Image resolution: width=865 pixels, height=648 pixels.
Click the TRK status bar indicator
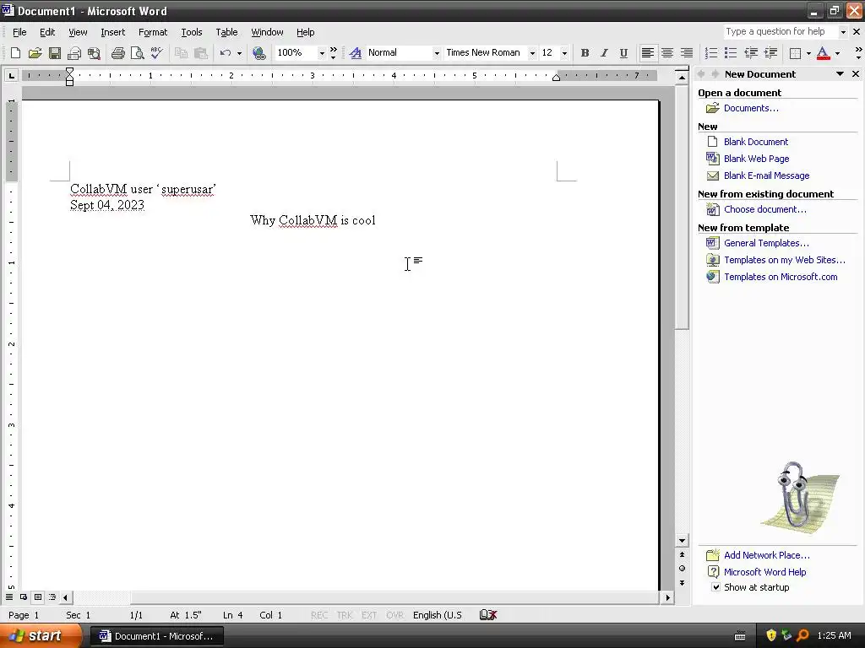click(x=345, y=615)
